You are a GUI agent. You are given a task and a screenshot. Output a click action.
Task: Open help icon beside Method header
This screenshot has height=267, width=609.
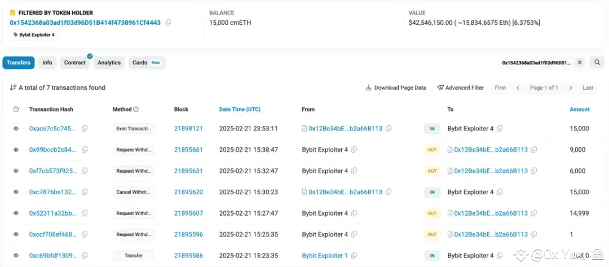136,110
